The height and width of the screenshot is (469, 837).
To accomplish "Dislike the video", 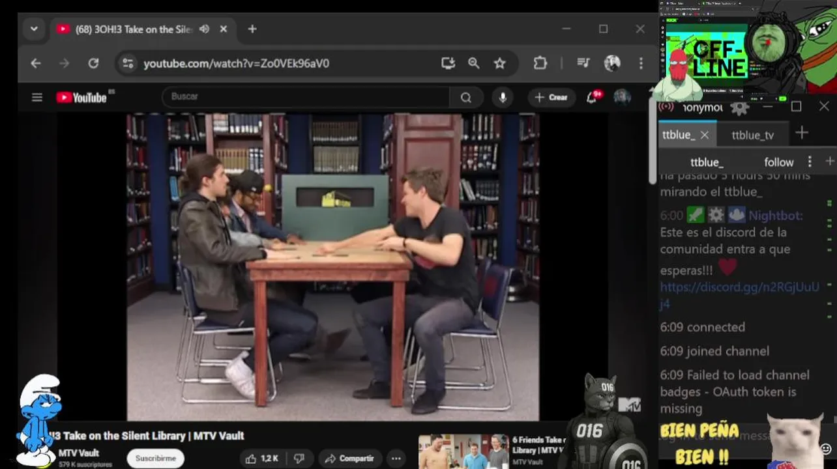I will click(x=299, y=458).
